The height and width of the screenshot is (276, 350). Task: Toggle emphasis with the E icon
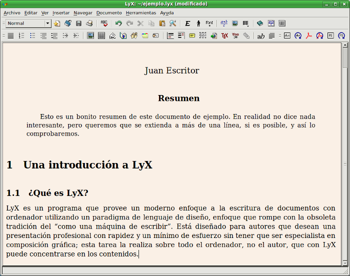coord(187,23)
